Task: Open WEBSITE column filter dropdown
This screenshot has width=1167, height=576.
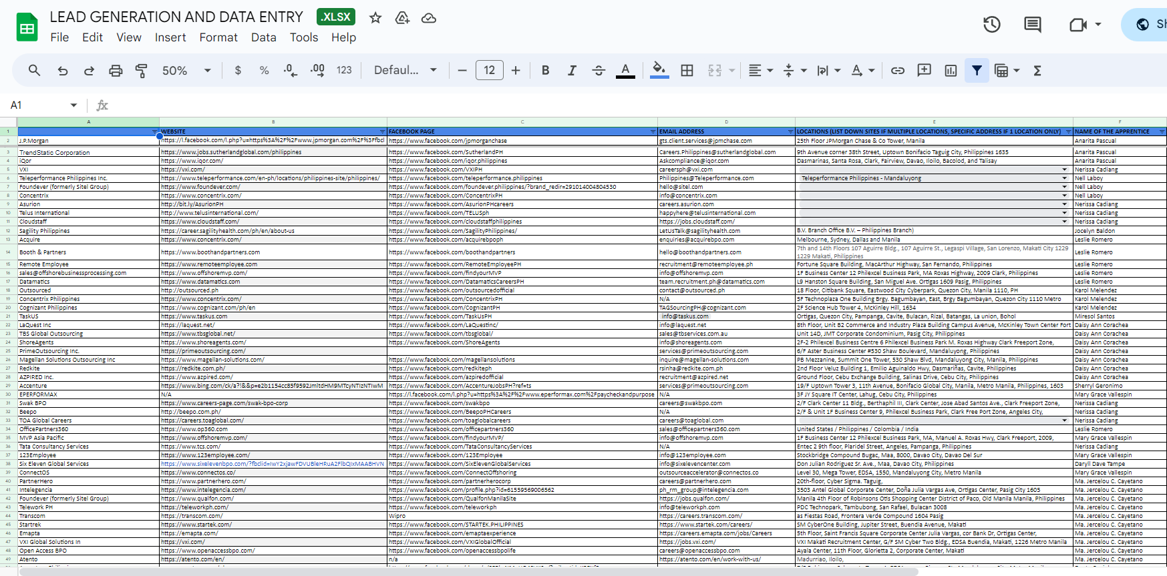Action: 383,131
